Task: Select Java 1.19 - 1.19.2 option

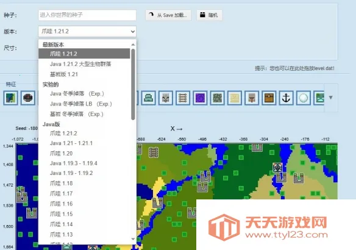Action: coord(84,173)
